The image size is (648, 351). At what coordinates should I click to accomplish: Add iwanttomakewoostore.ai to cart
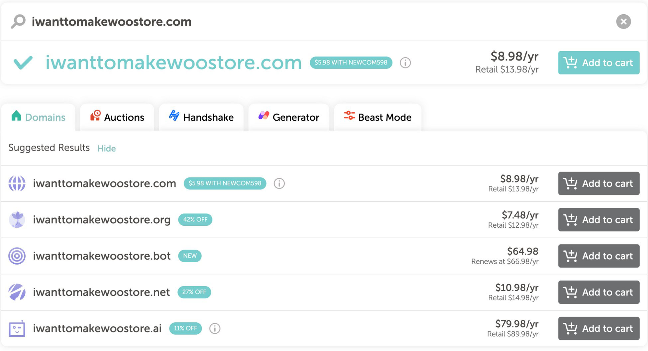click(599, 328)
